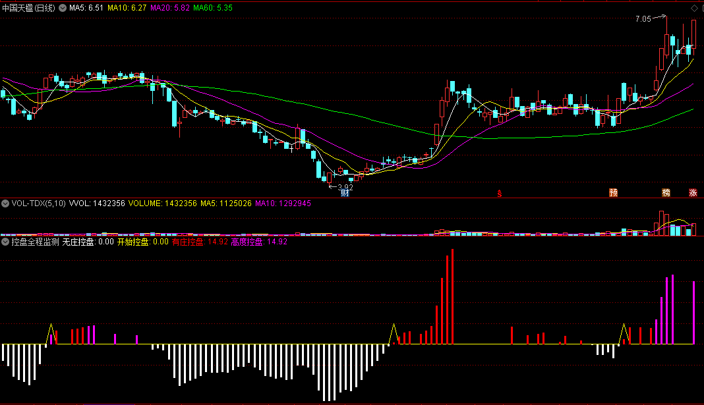This screenshot has height=405, width=704.
Task: Expand the VOL-TDX indicator dropdown arrow
Action: pos(5,203)
